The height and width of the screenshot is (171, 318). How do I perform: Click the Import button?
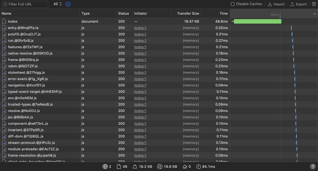[x=276, y=4]
